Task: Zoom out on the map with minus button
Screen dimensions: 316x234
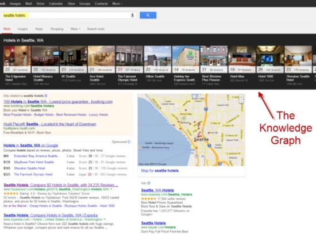Action: pos(241,101)
